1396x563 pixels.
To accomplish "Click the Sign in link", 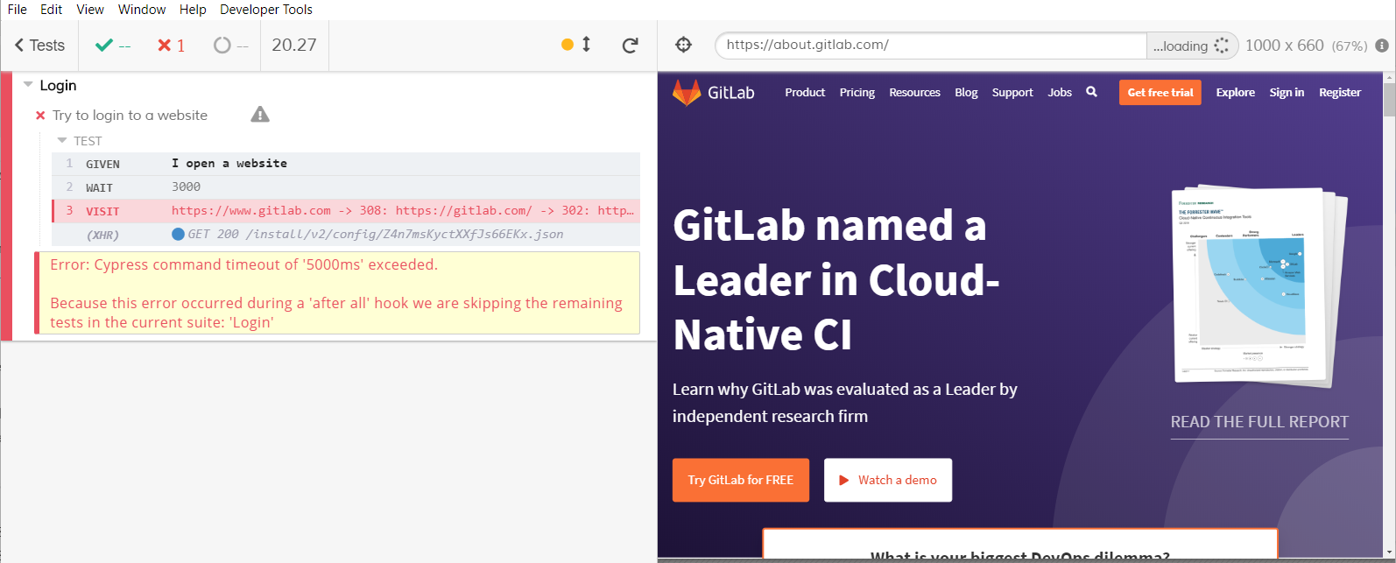I will pyautogui.click(x=1287, y=93).
